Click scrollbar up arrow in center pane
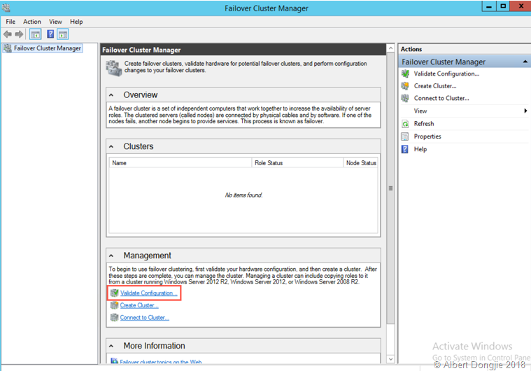 [390, 48]
